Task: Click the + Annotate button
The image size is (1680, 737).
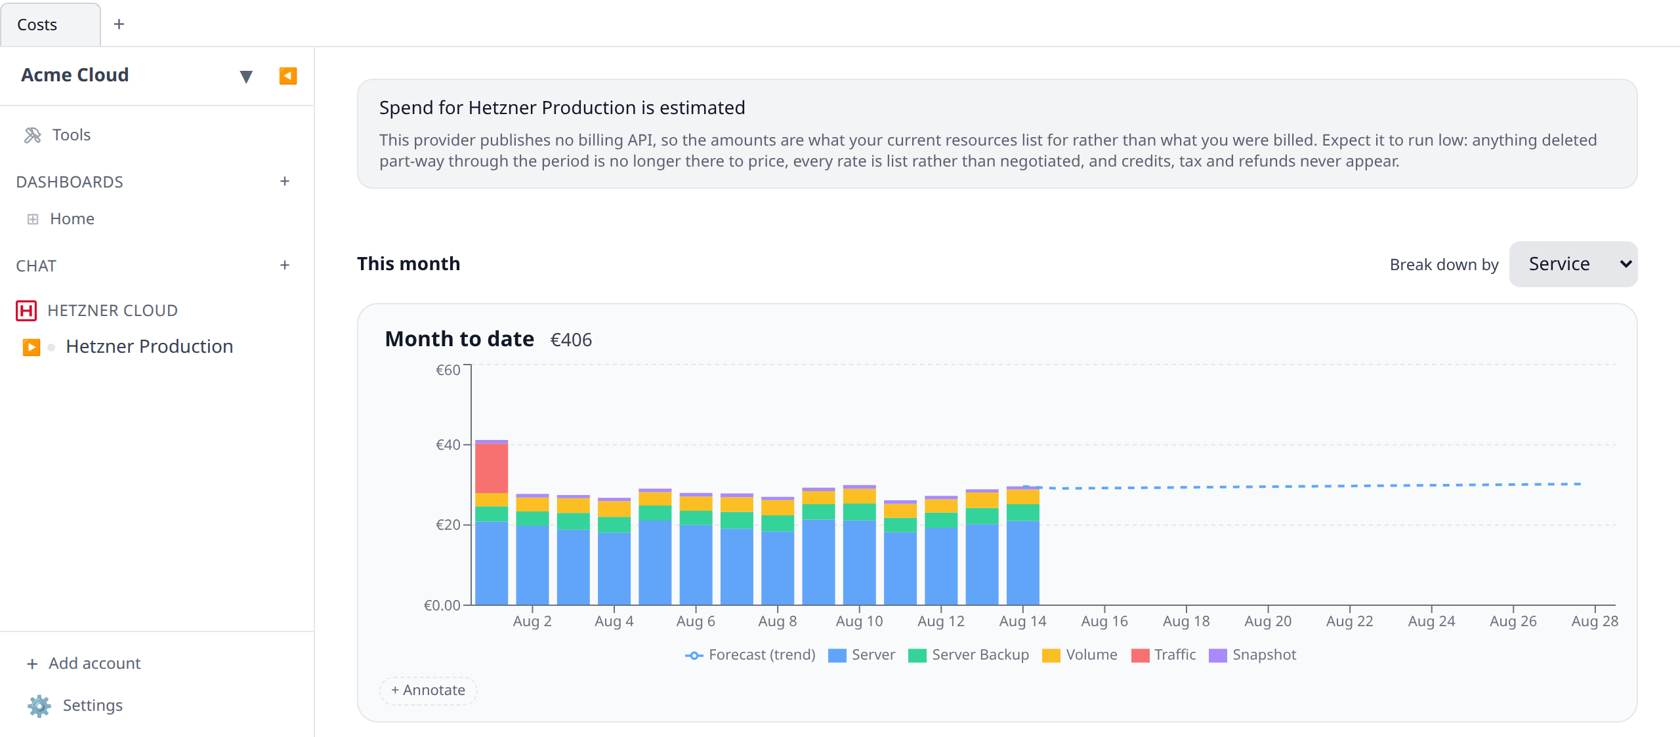Action: coord(428,690)
